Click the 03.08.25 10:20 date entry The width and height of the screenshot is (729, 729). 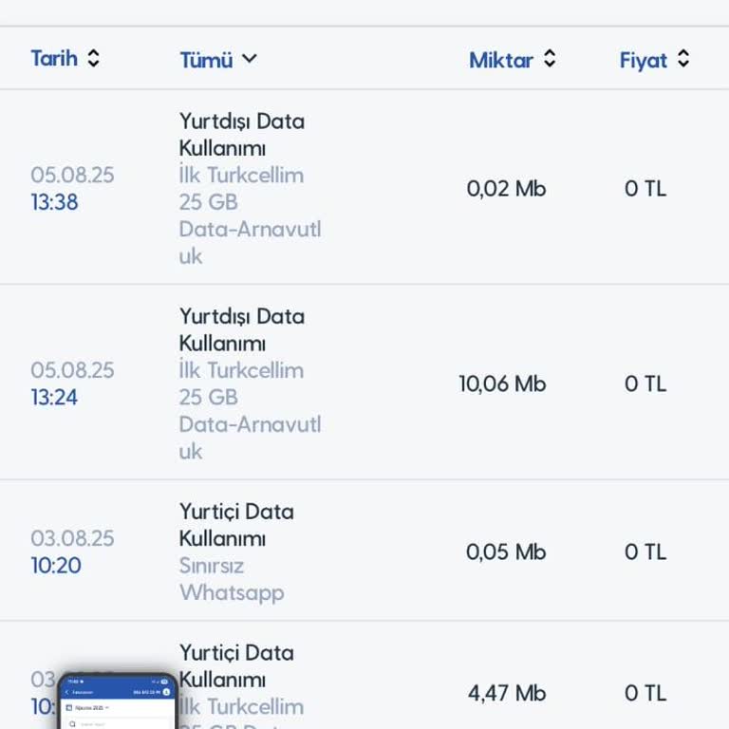72,551
